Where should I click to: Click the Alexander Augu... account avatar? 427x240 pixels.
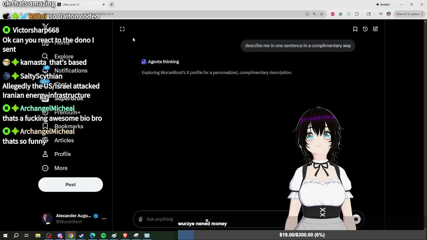47,219
